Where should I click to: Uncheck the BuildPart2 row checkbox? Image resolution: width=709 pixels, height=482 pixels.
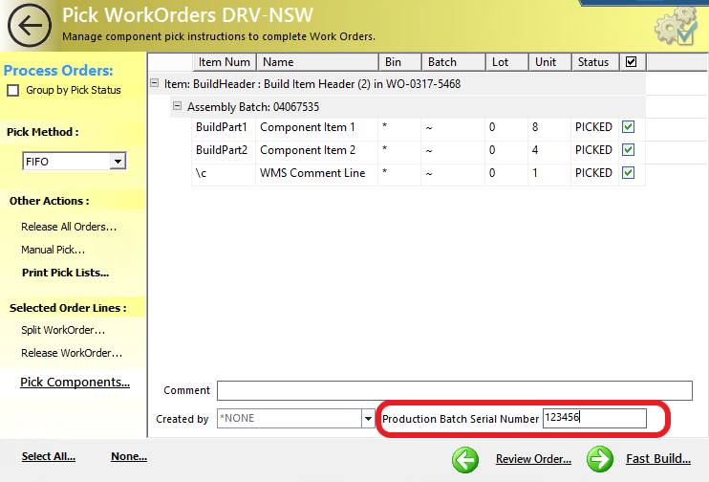(628, 150)
